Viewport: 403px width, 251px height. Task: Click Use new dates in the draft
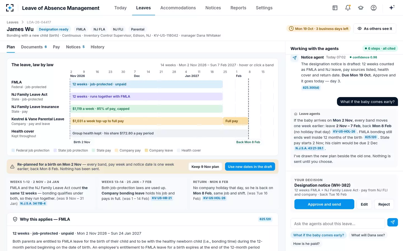point(250,166)
